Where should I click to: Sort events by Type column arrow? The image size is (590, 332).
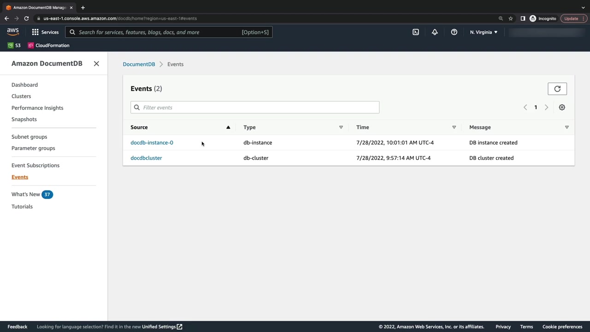click(341, 127)
